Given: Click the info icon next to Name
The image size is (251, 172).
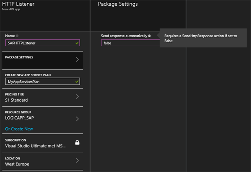Looking at the screenshot, I should tap(17, 36).
